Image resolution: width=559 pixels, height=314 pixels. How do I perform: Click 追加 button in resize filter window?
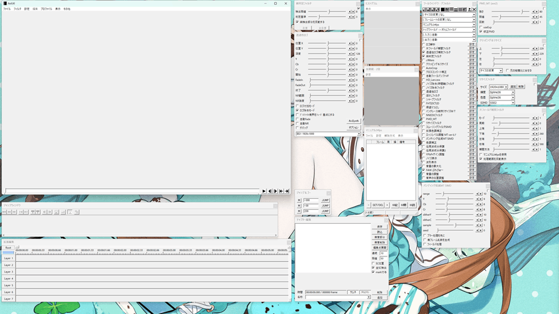pyautogui.click(x=513, y=87)
